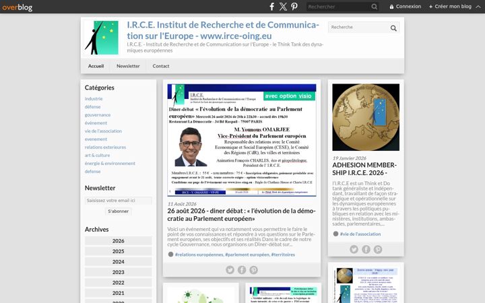This screenshot has height=303, width=485.
Task: Click the I.R.C.E. blog logo image
Action: [x=102, y=38]
